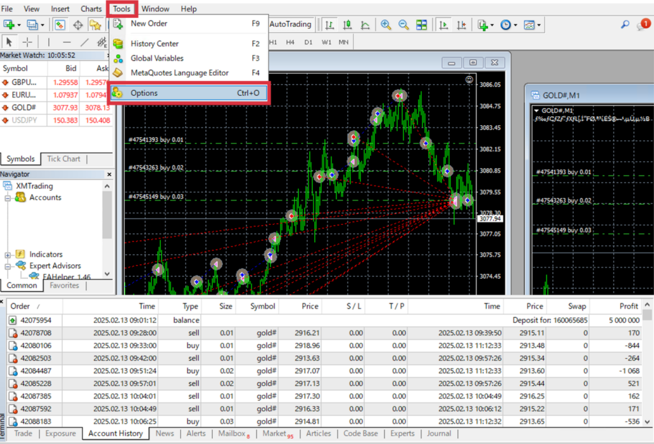Image resolution: width=654 pixels, height=444 pixels.
Task: Switch to MN timeframe
Action: (x=344, y=42)
